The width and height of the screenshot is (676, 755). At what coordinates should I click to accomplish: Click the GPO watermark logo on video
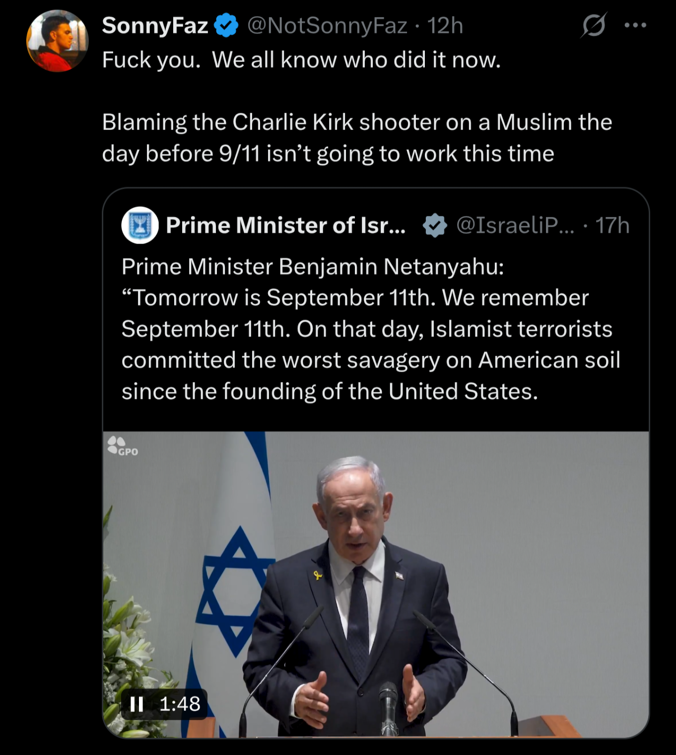(123, 446)
